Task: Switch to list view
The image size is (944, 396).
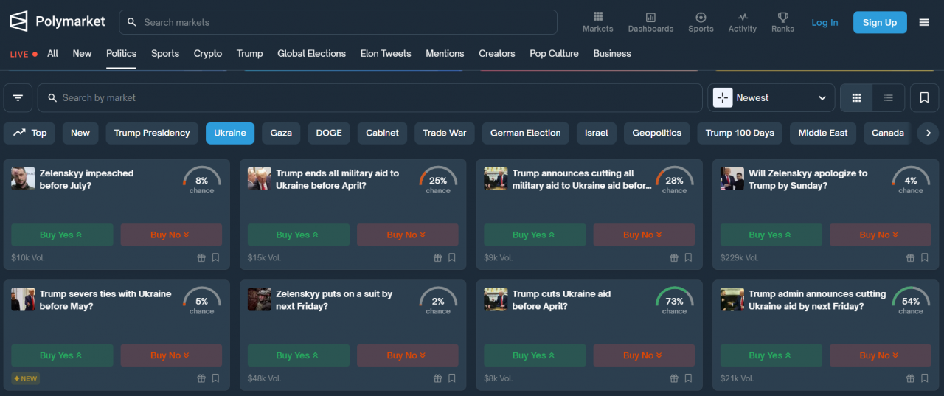Action: coord(889,97)
